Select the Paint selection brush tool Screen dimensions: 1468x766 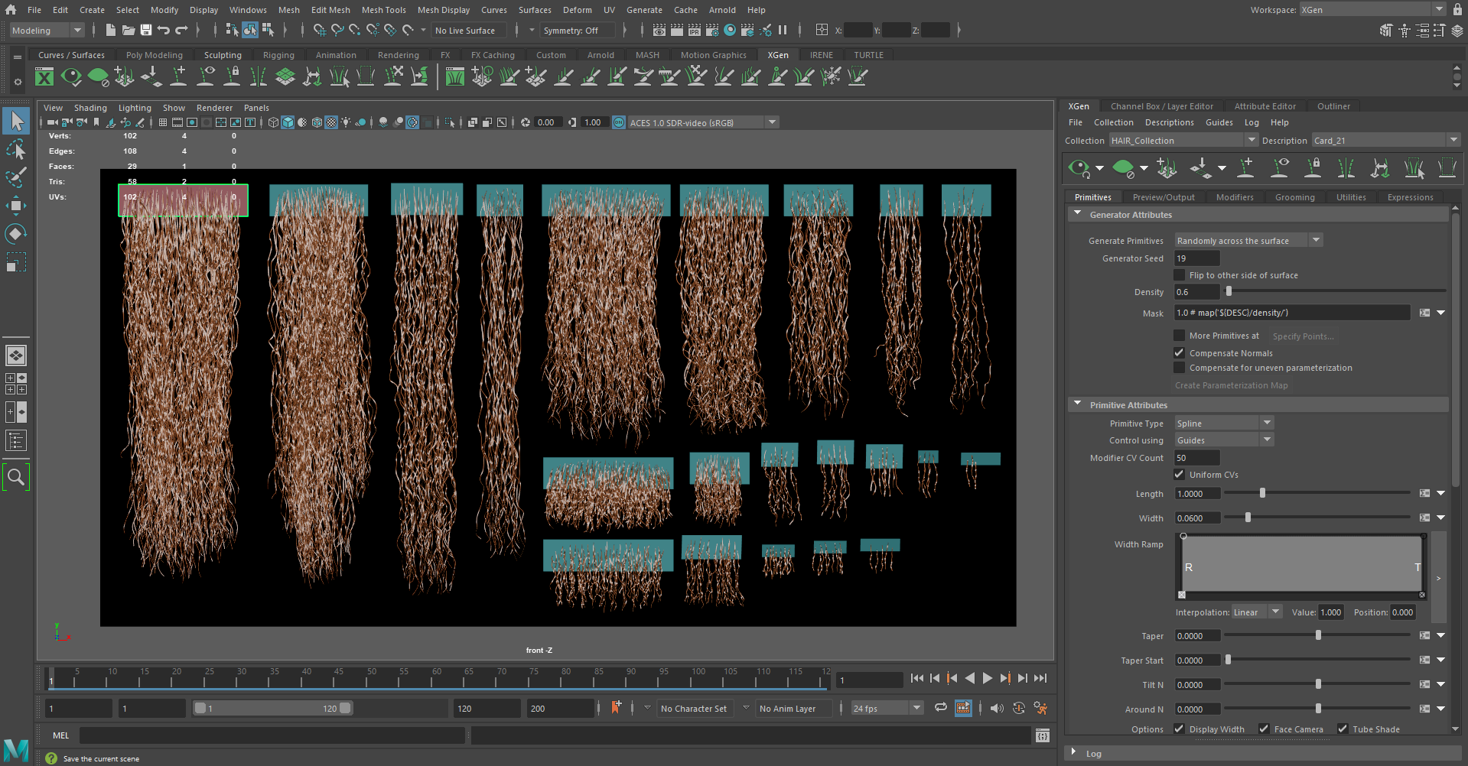coord(16,177)
